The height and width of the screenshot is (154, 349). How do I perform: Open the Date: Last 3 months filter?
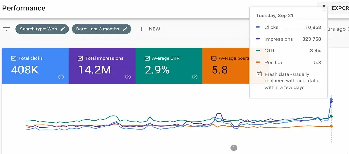click(97, 29)
